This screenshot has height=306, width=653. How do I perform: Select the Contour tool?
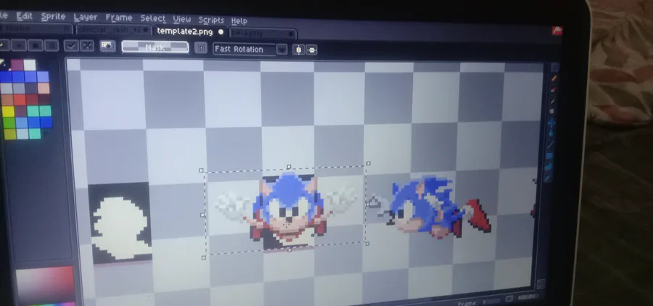(x=549, y=167)
